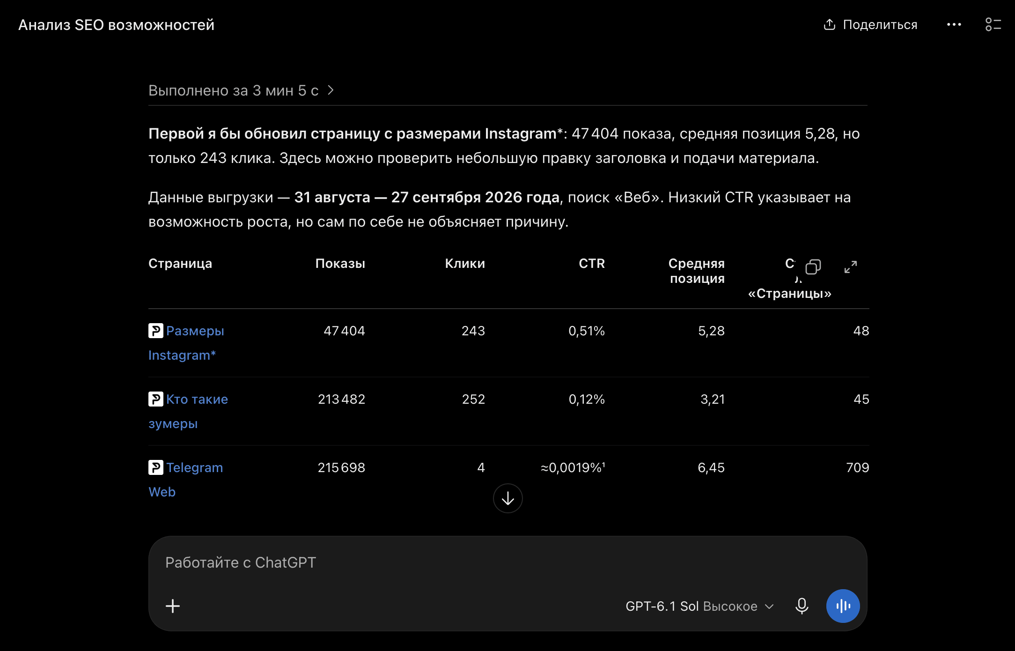Click the 'CTR' column header
Viewport: 1015px width, 651px height.
tap(592, 263)
